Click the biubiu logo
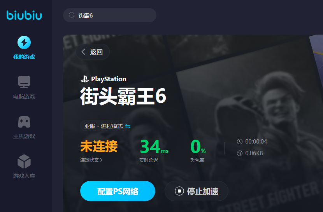 point(24,15)
